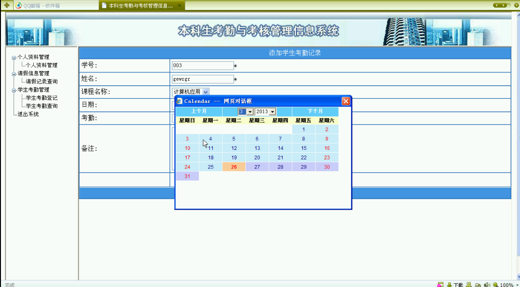Open the 课程名称 dropdown showing 计算机应用
This screenshot has width=520, height=287.
tap(191, 92)
